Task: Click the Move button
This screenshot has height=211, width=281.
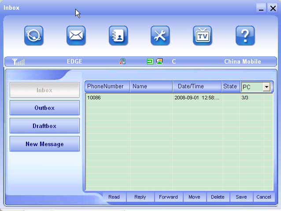Action: (x=194, y=197)
